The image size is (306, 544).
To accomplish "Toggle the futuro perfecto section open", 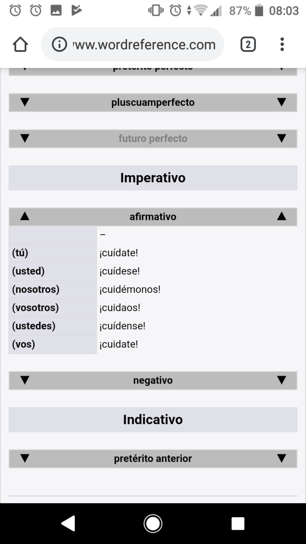I will (x=153, y=138).
